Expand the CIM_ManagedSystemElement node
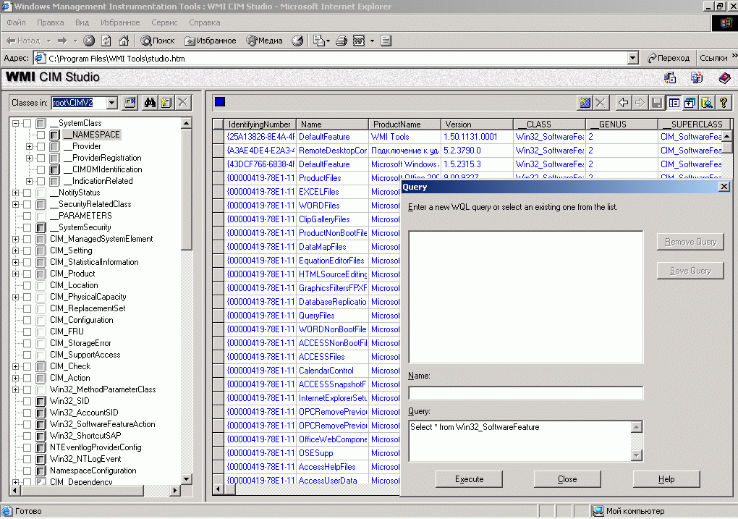This screenshot has height=519, width=738. click(15, 240)
